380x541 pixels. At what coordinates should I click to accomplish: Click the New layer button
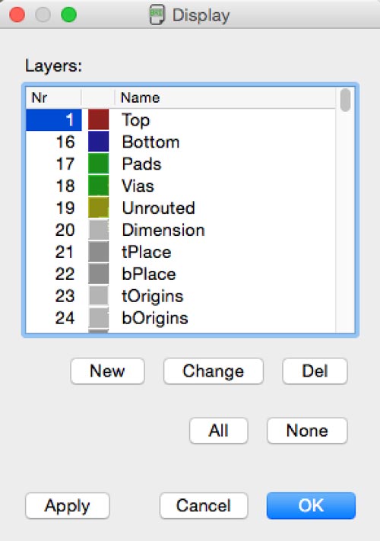[x=107, y=371]
